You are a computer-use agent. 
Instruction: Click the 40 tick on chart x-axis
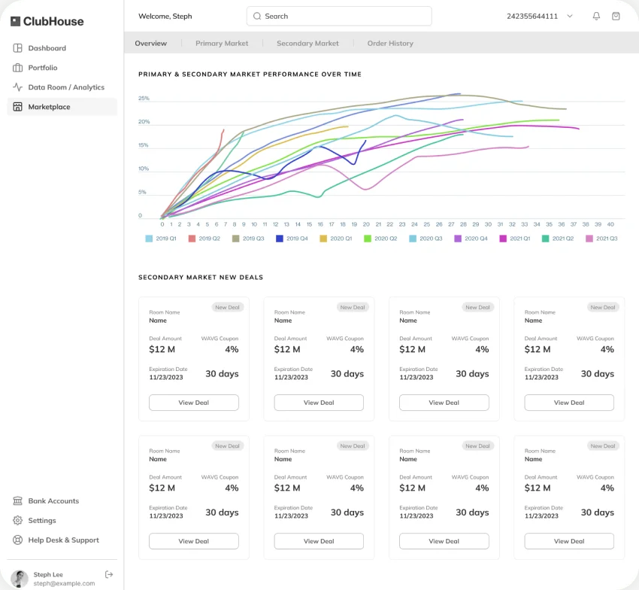pyautogui.click(x=610, y=224)
